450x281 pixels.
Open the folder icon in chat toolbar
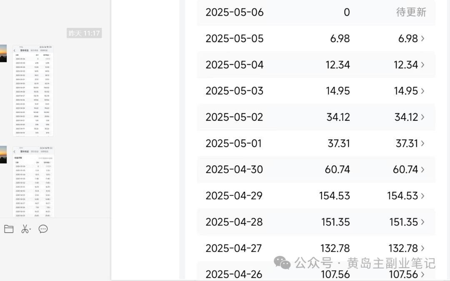click(9, 229)
